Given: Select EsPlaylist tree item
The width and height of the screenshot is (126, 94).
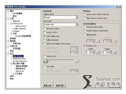Looking at the screenshot, I should pyautogui.click(x=16, y=21).
